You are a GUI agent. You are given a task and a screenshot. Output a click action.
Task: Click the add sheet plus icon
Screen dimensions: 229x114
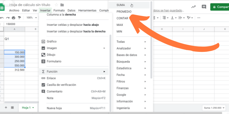click(x=6, y=107)
